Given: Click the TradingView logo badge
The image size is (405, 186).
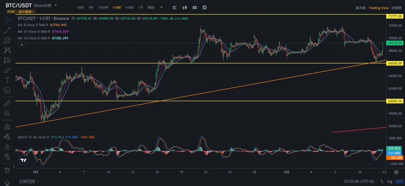Looking at the screenshot, I should [x=23, y=160].
